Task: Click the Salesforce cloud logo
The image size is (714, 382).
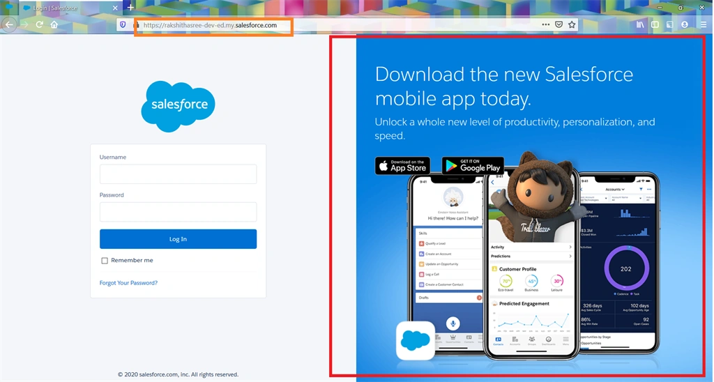Action: click(x=178, y=106)
